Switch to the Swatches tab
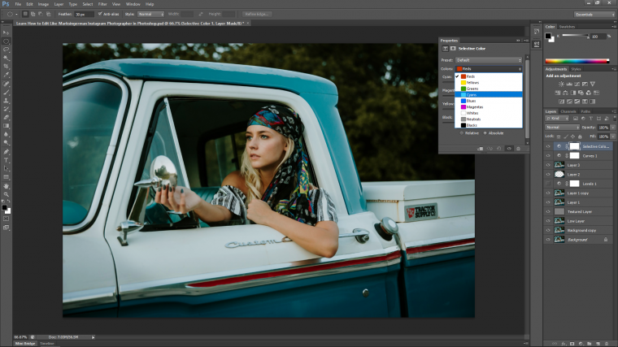The image size is (618, 347). click(567, 27)
